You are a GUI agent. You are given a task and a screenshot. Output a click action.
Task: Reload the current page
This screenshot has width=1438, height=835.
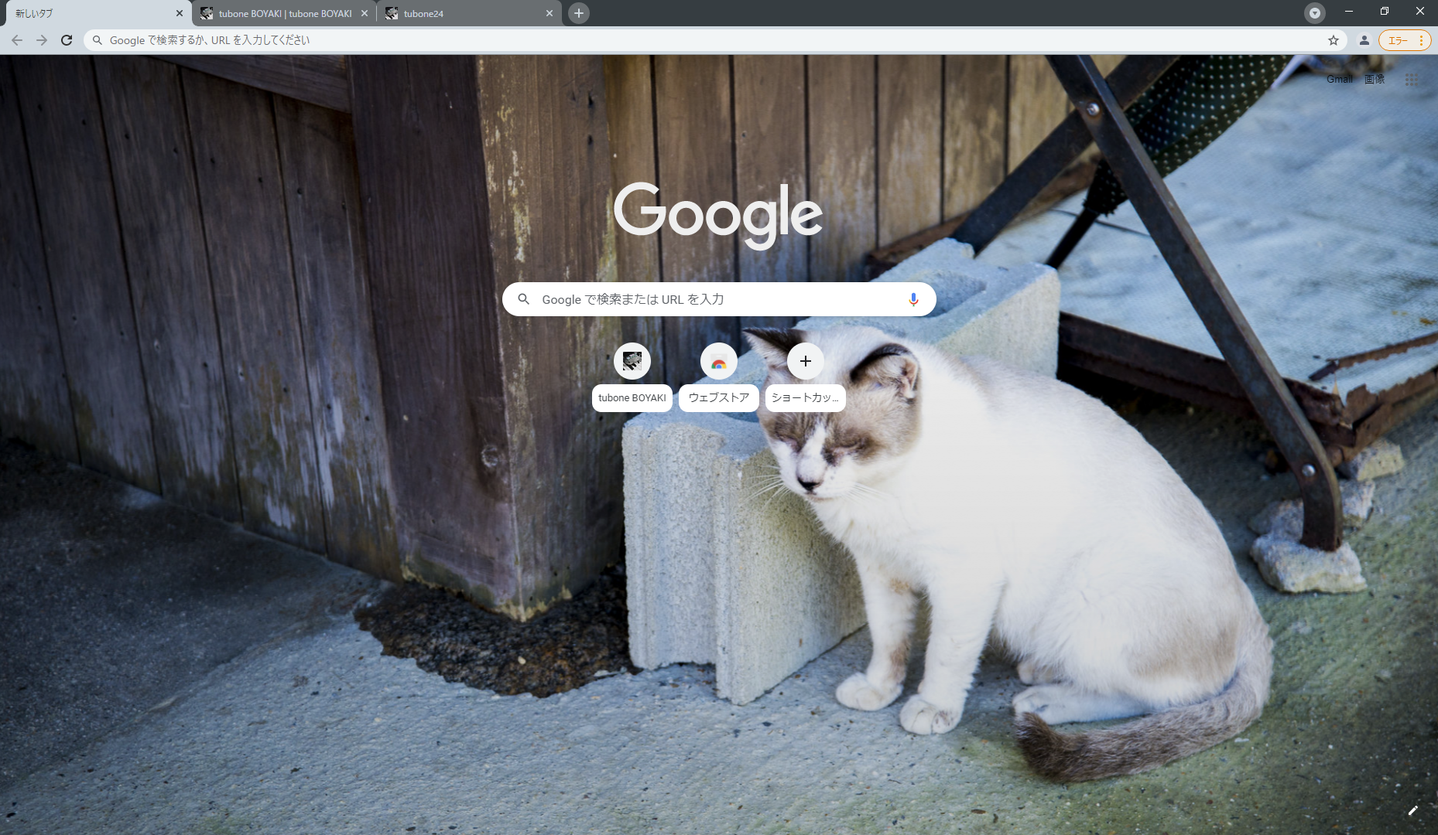click(67, 40)
